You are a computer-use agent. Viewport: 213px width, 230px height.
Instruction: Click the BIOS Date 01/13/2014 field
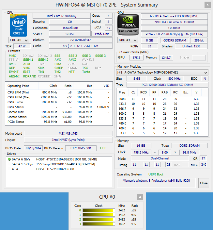click(x=33, y=148)
